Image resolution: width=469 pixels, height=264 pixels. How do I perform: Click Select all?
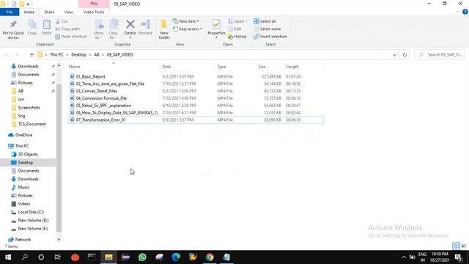coord(265,21)
